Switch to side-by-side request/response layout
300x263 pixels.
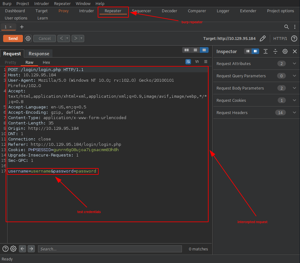pos(187,50)
